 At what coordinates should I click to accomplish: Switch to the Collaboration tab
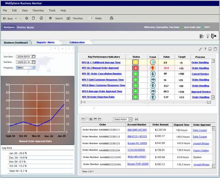pos(77,42)
